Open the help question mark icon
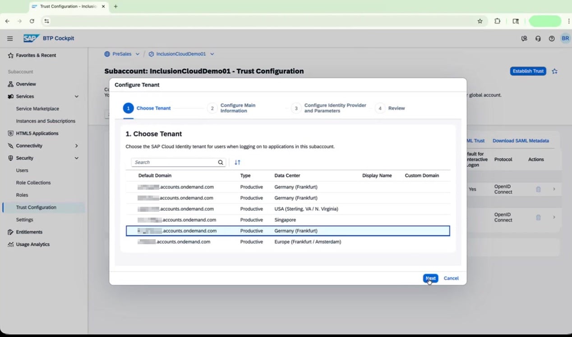The width and height of the screenshot is (572, 337). [x=551, y=39]
